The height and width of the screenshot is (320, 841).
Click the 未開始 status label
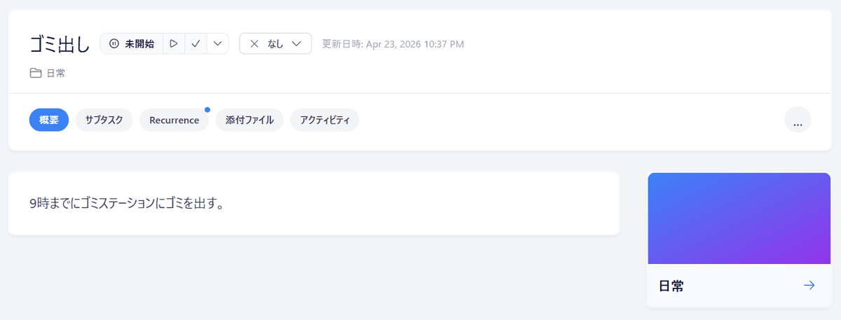pos(139,44)
